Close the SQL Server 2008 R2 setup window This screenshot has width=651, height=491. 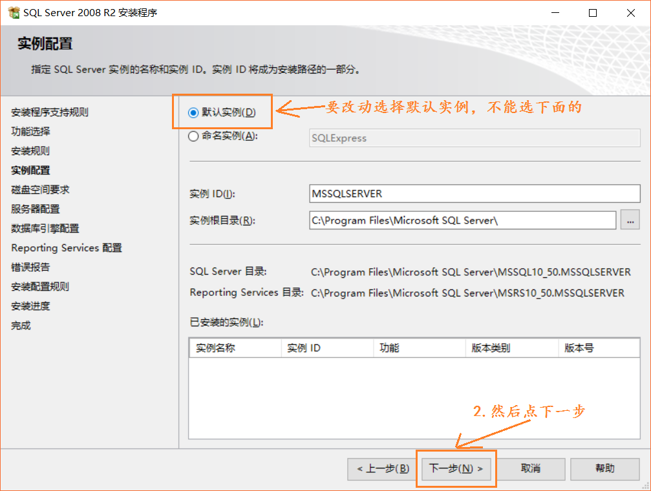point(631,13)
